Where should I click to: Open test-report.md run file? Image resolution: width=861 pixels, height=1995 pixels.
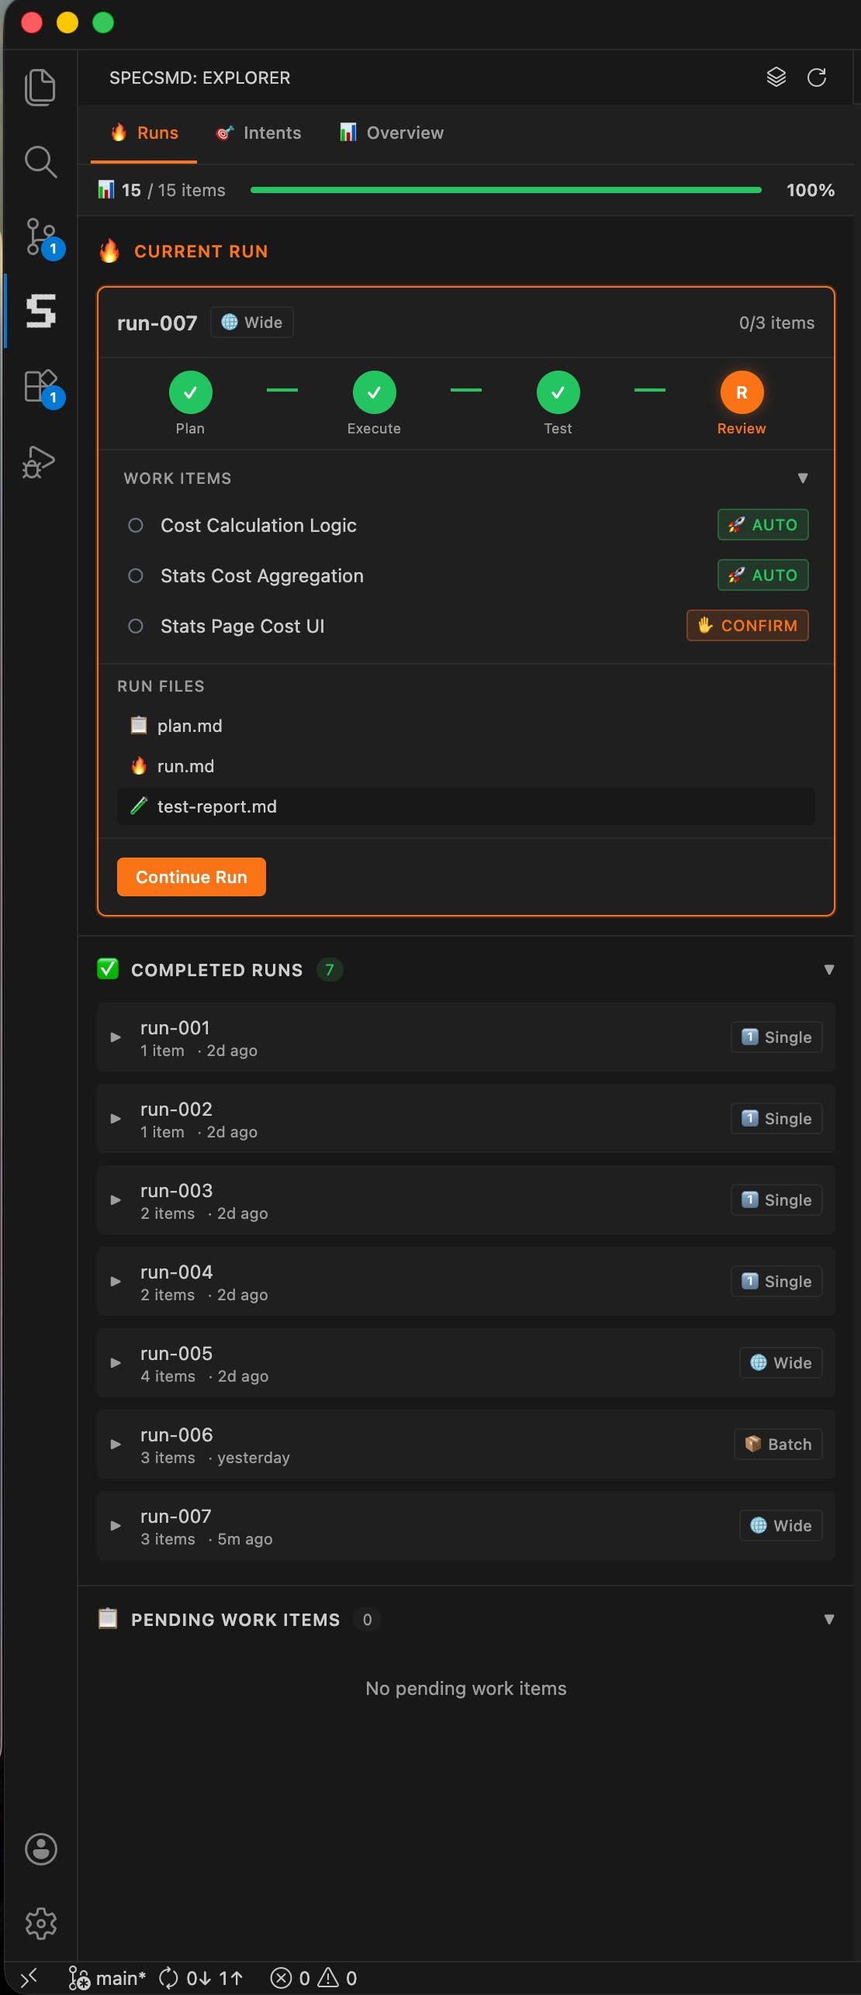click(x=465, y=806)
